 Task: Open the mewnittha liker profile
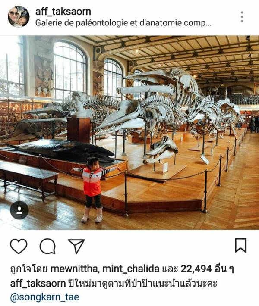(74, 269)
